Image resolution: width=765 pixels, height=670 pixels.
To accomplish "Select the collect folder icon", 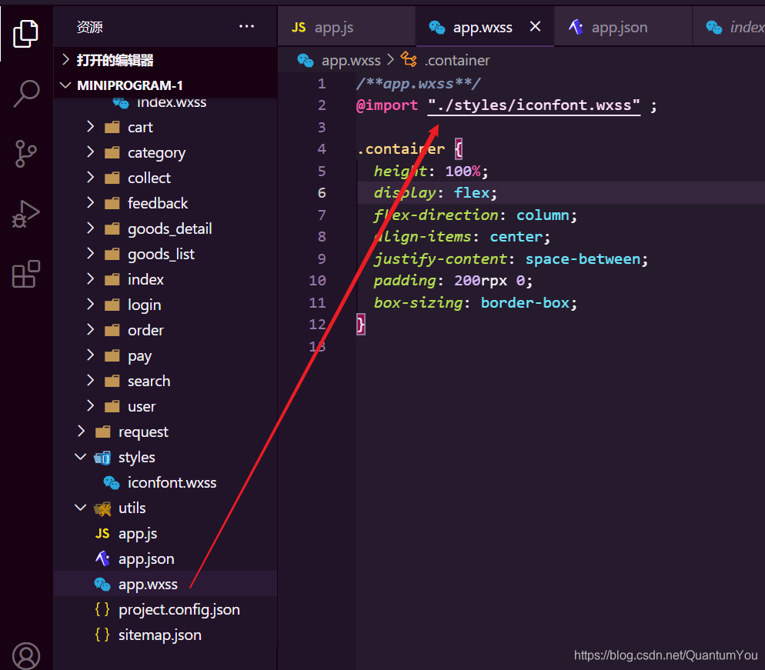I will [112, 178].
